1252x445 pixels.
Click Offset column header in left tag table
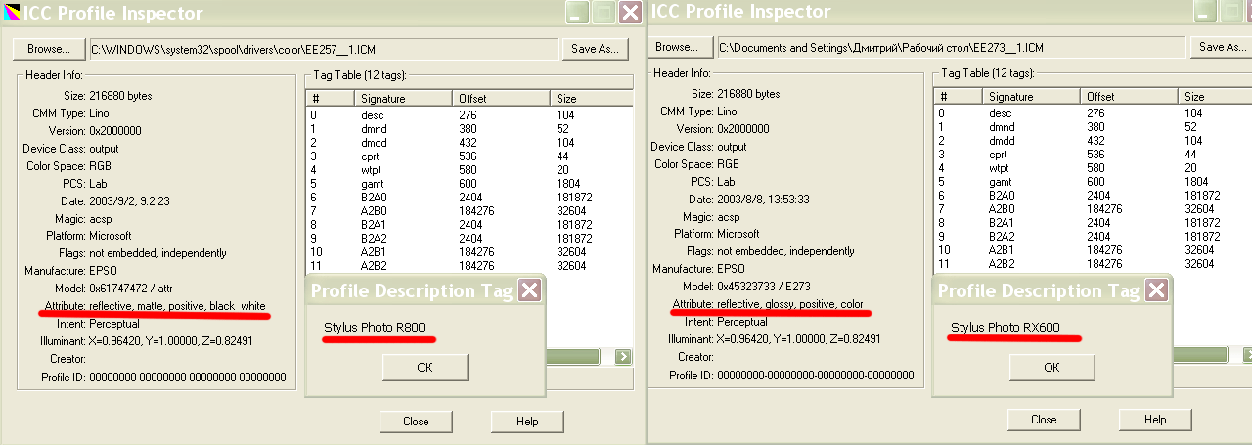(502, 99)
